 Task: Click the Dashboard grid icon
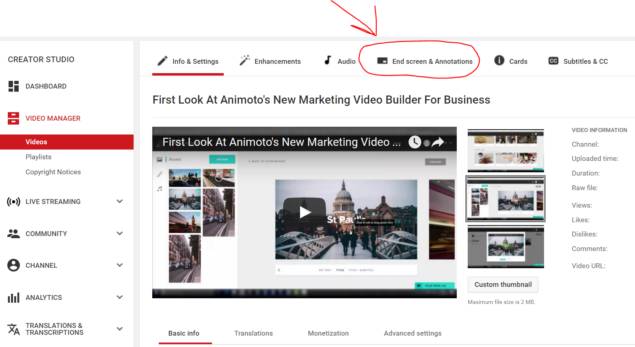pyautogui.click(x=13, y=86)
